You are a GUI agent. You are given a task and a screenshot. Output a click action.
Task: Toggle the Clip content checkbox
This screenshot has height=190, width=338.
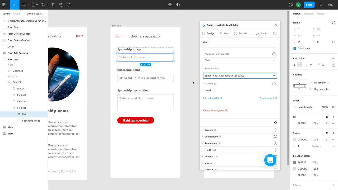pos(295,49)
